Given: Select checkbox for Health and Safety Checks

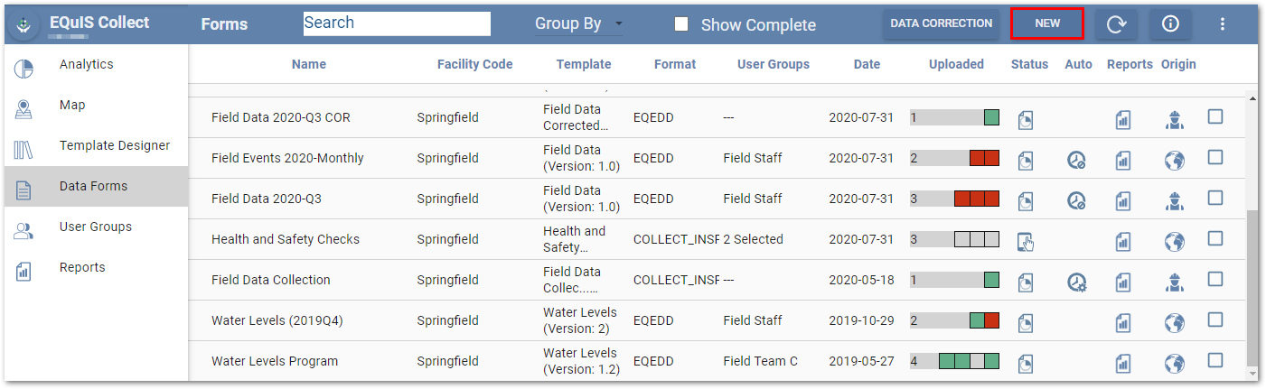Looking at the screenshot, I should (1215, 238).
